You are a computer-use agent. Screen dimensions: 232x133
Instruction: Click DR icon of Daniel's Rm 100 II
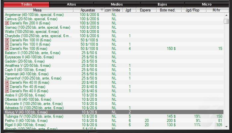(7, 44)
